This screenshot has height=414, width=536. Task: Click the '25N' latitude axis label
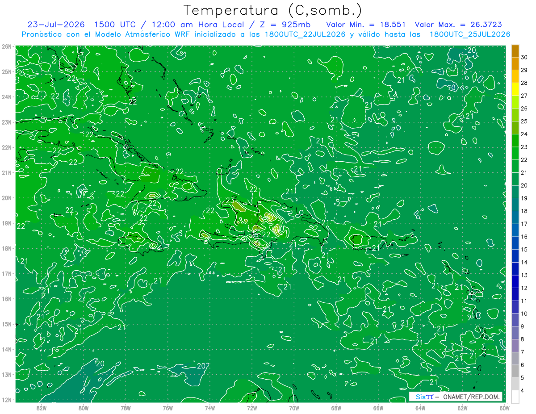click(x=7, y=71)
